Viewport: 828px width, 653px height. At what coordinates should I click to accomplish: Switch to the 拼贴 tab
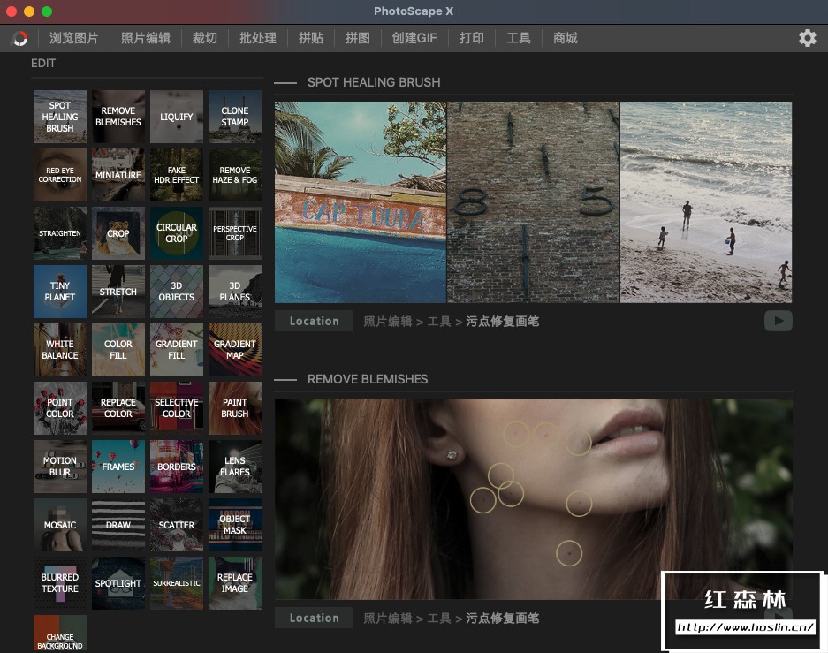pyautogui.click(x=310, y=38)
